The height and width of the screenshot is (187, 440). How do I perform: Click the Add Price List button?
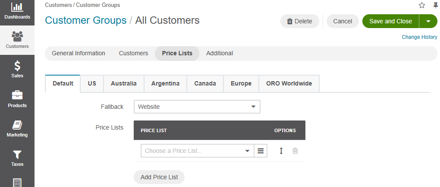tap(159, 177)
